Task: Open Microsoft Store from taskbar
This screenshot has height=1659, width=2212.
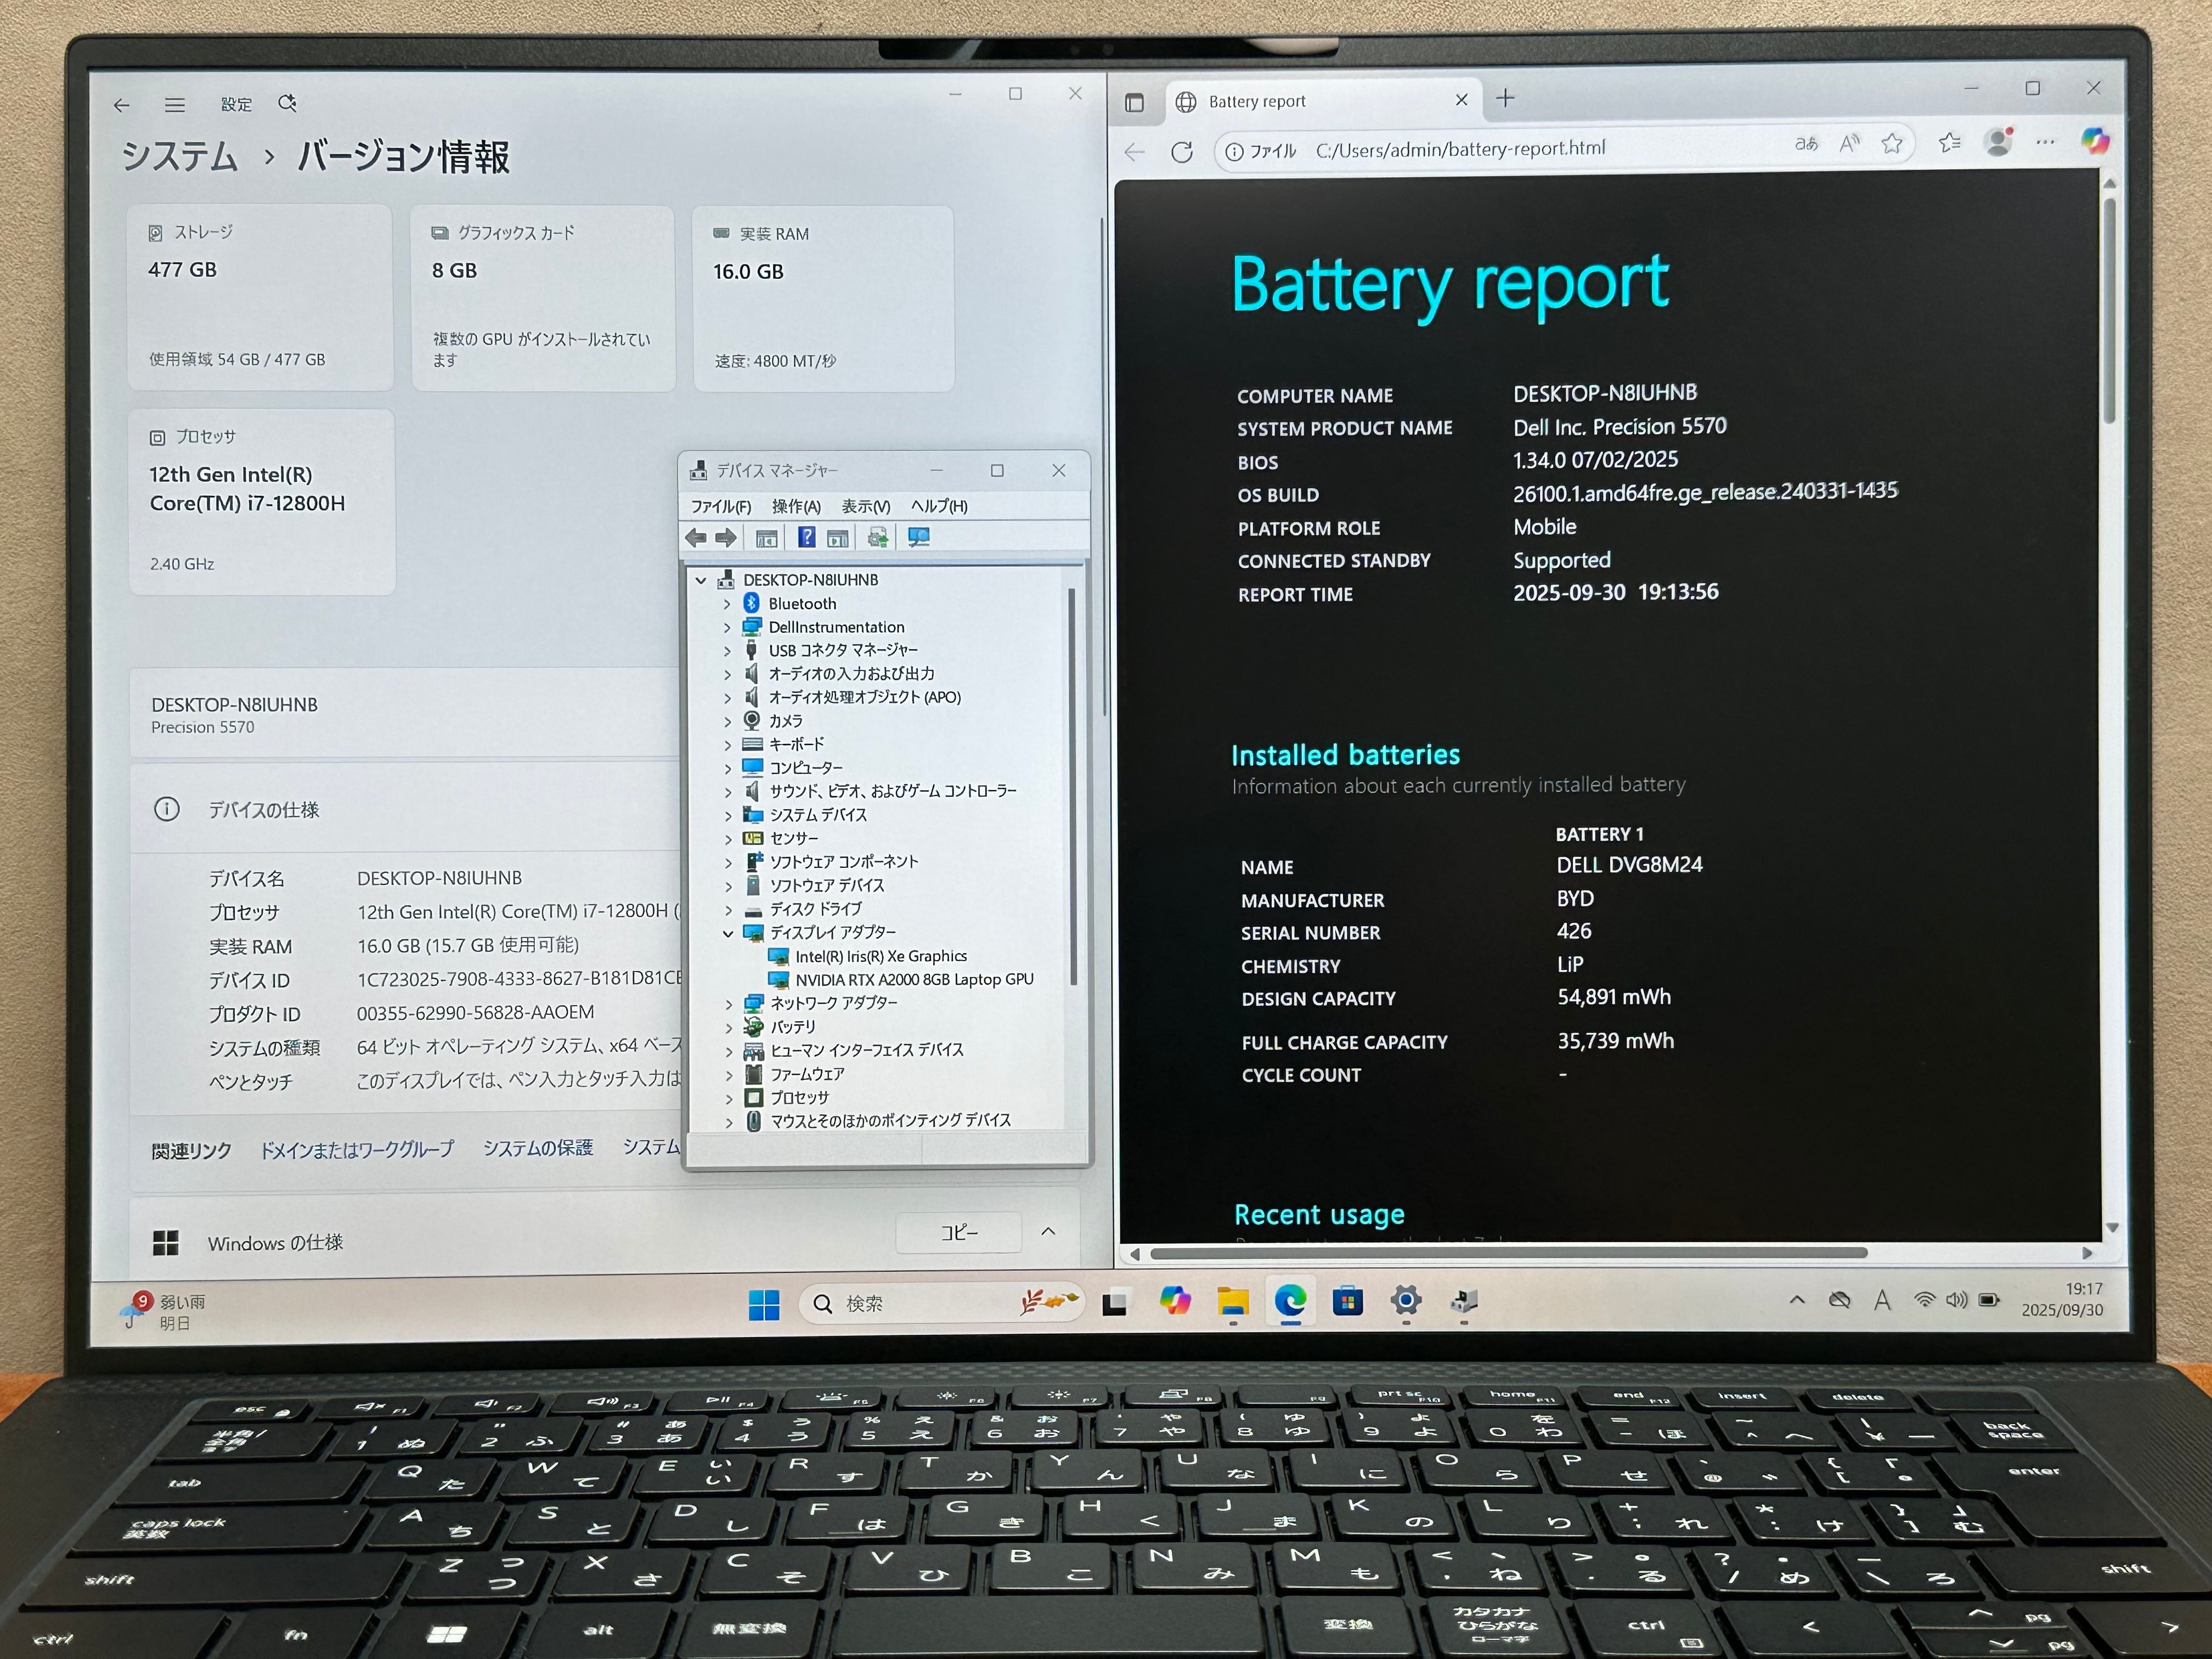Action: 1347,1301
